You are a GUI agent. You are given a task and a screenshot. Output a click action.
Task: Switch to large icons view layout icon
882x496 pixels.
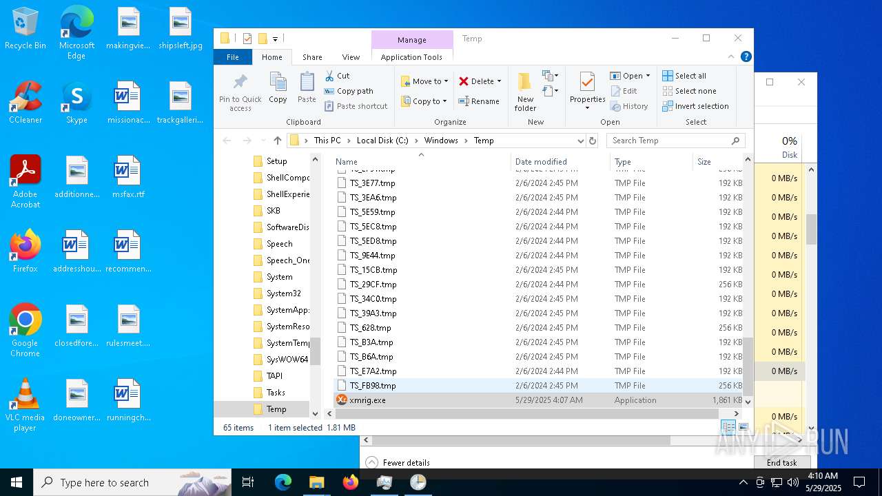743,428
